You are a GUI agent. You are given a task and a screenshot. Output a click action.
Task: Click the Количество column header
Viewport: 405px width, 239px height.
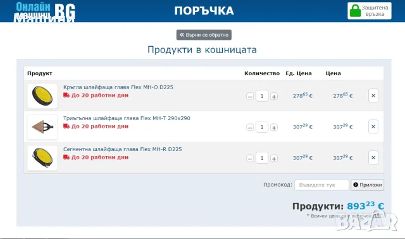click(x=262, y=73)
